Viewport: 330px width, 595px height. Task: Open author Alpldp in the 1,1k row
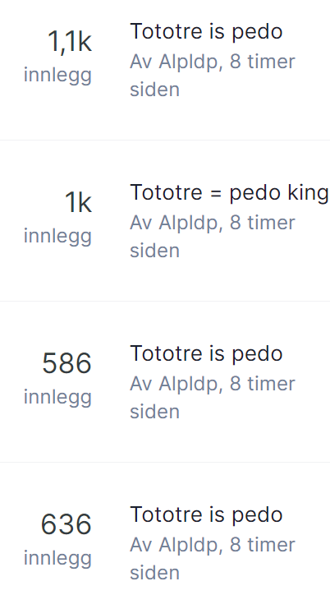[x=188, y=62]
